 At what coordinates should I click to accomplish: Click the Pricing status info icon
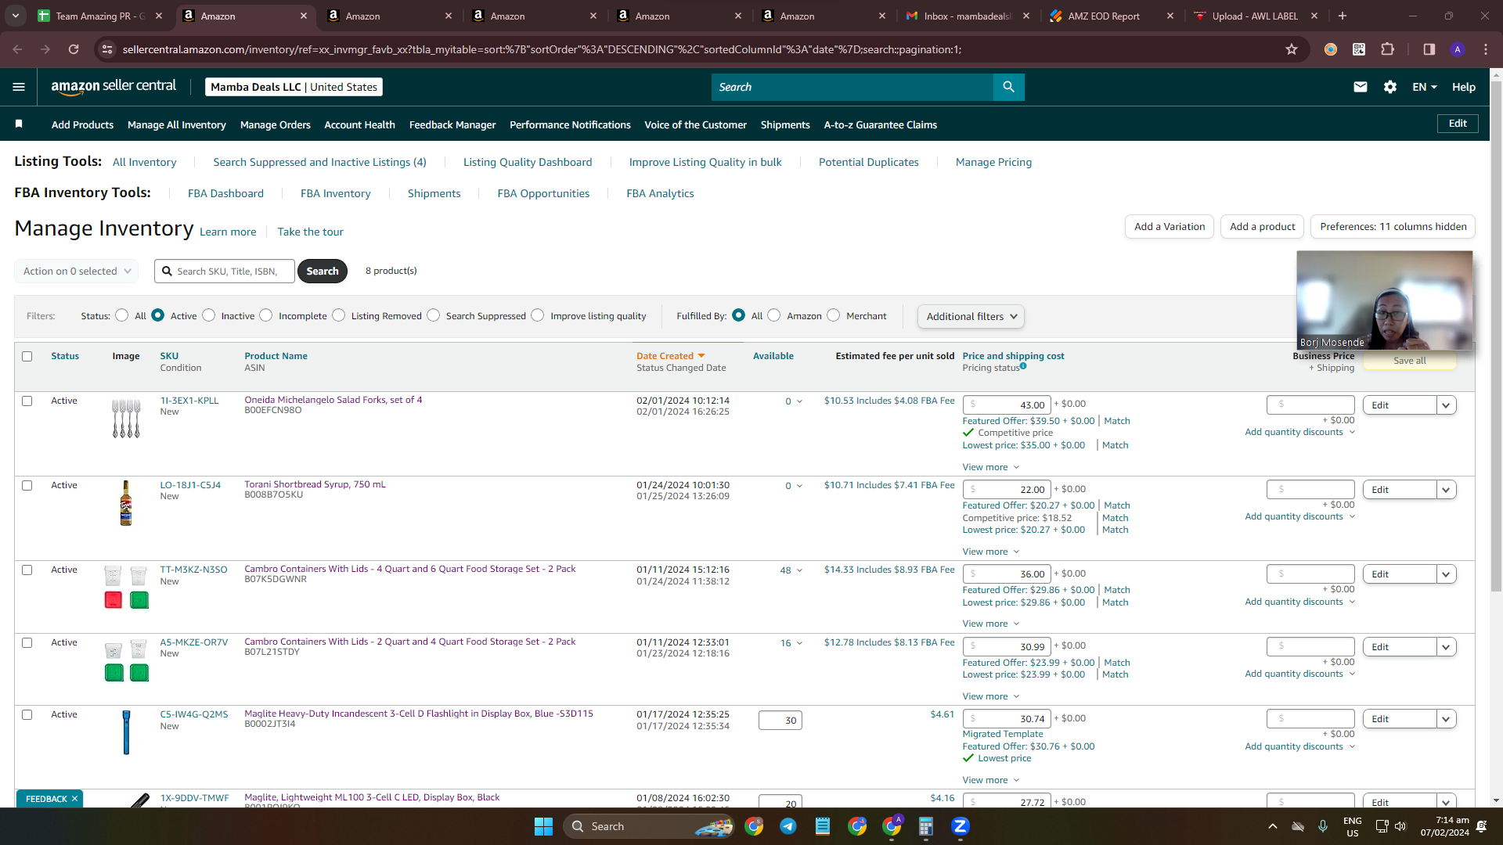(1023, 365)
